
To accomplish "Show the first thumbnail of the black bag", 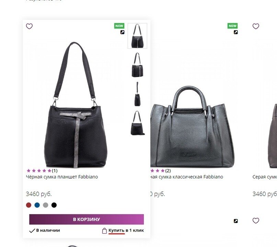I will [137, 36].
